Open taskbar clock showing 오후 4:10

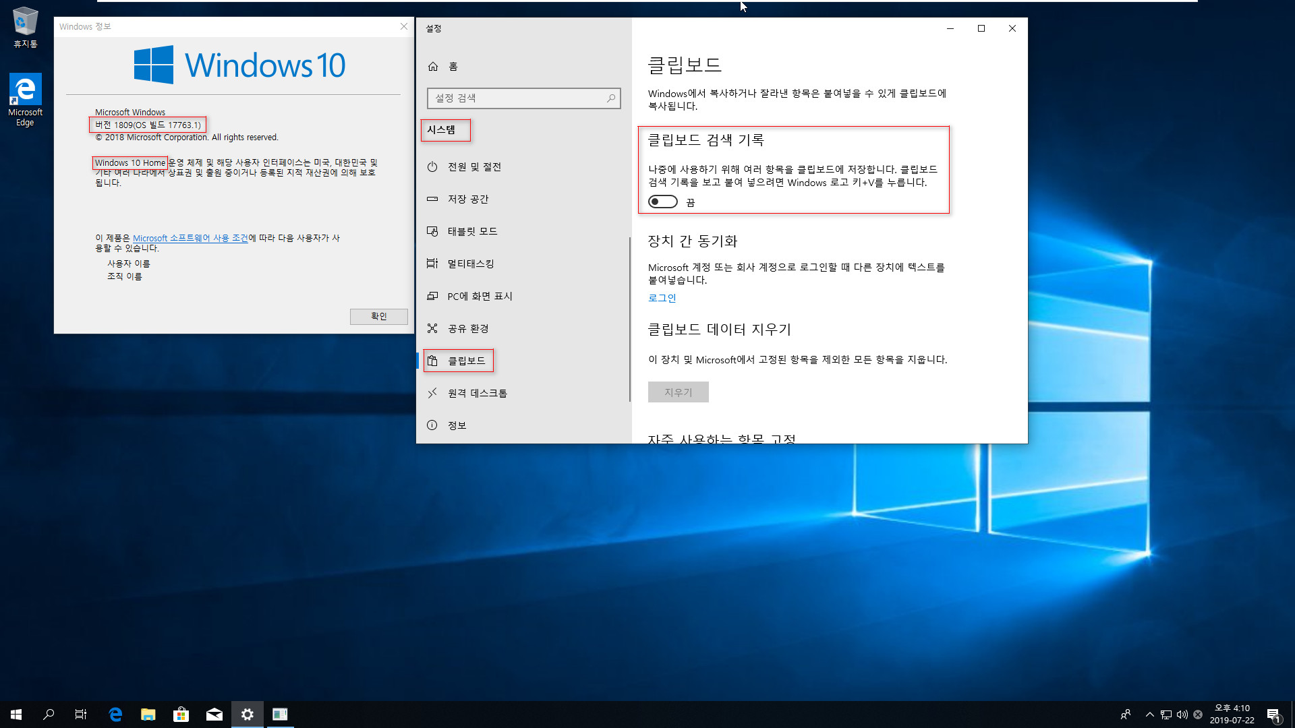coord(1232,715)
